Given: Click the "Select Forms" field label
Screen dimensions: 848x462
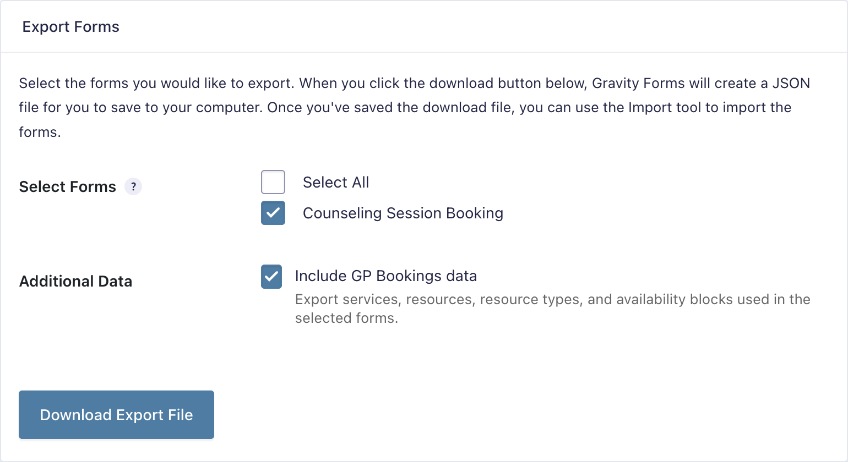Looking at the screenshot, I should 67,187.
